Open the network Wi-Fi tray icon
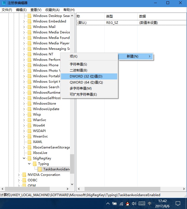The height and width of the screenshot is (209, 187). [x=121, y=204]
